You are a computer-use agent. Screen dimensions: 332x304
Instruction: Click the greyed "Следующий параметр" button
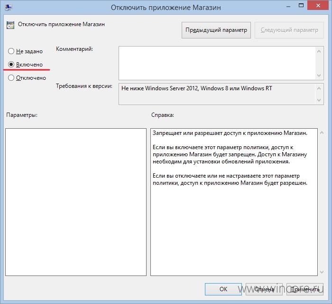[289, 30]
